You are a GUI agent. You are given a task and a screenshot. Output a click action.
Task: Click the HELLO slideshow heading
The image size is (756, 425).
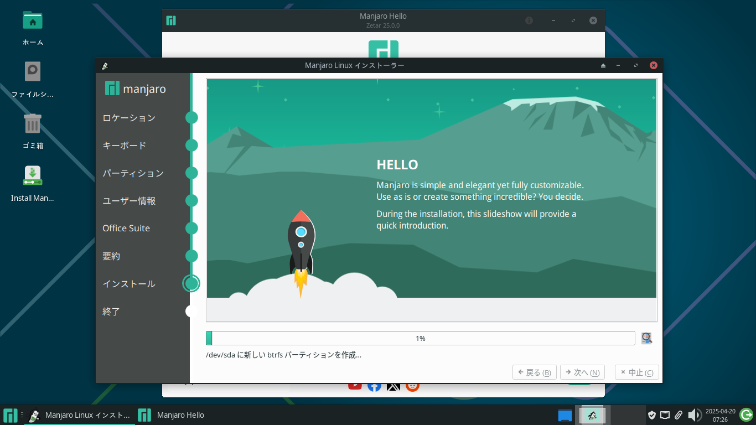click(x=397, y=165)
